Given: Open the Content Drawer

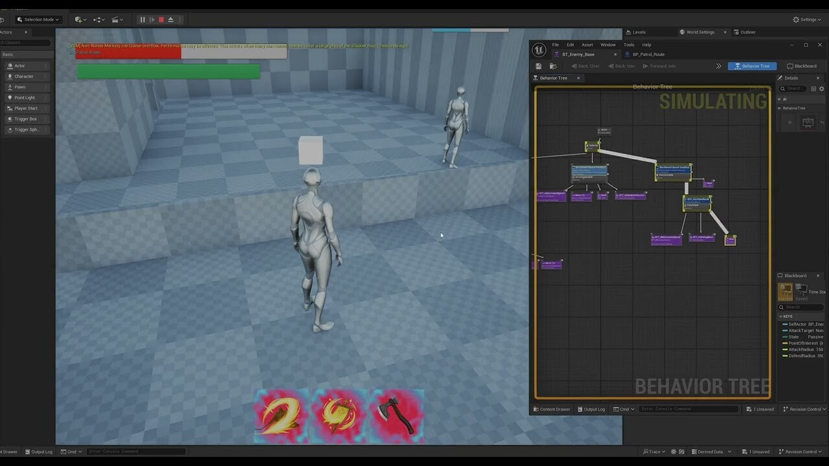Looking at the screenshot, I should (552, 409).
